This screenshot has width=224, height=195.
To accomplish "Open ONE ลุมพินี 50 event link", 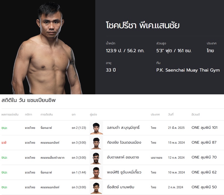I will coord(204,187).
